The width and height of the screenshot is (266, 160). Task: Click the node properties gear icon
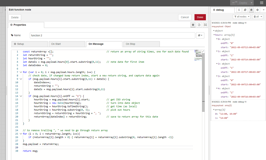193,25
